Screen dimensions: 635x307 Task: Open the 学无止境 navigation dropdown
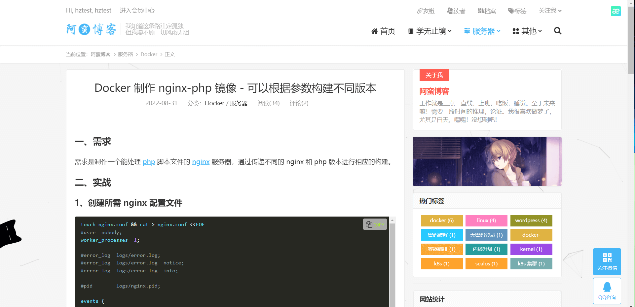(x=430, y=31)
